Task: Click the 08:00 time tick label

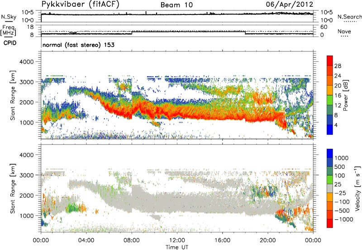Action: [x=132, y=241]
